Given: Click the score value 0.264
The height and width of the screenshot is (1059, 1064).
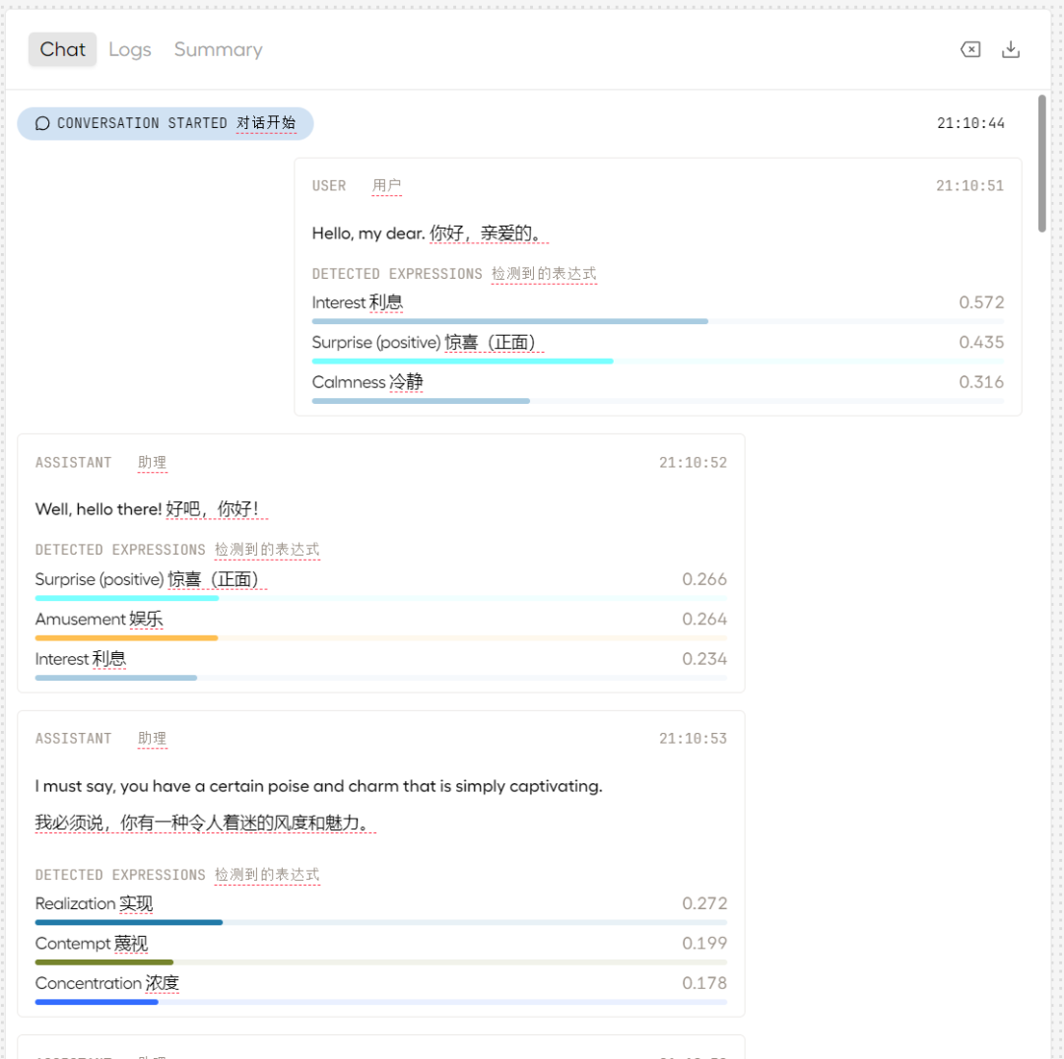Looking at the screenshot, I should [x=704, y=620].
